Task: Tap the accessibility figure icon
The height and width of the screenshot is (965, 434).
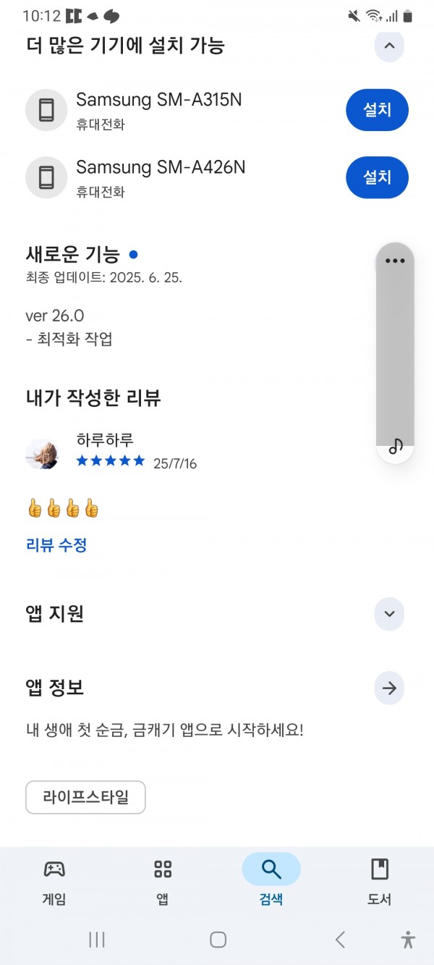Action: pos(408,940)
